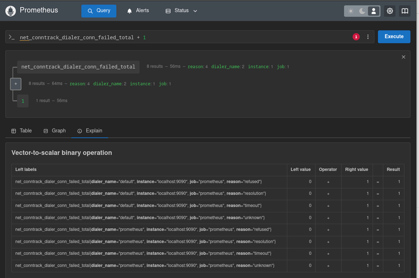419x278 pixels.
Task: Select the scalar 1 tree node
Action: tap(23, 101)
